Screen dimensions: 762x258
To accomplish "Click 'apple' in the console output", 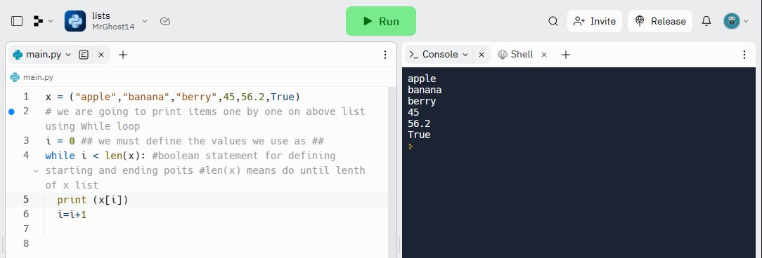I will pyautogui.click(x=422, y=79).
